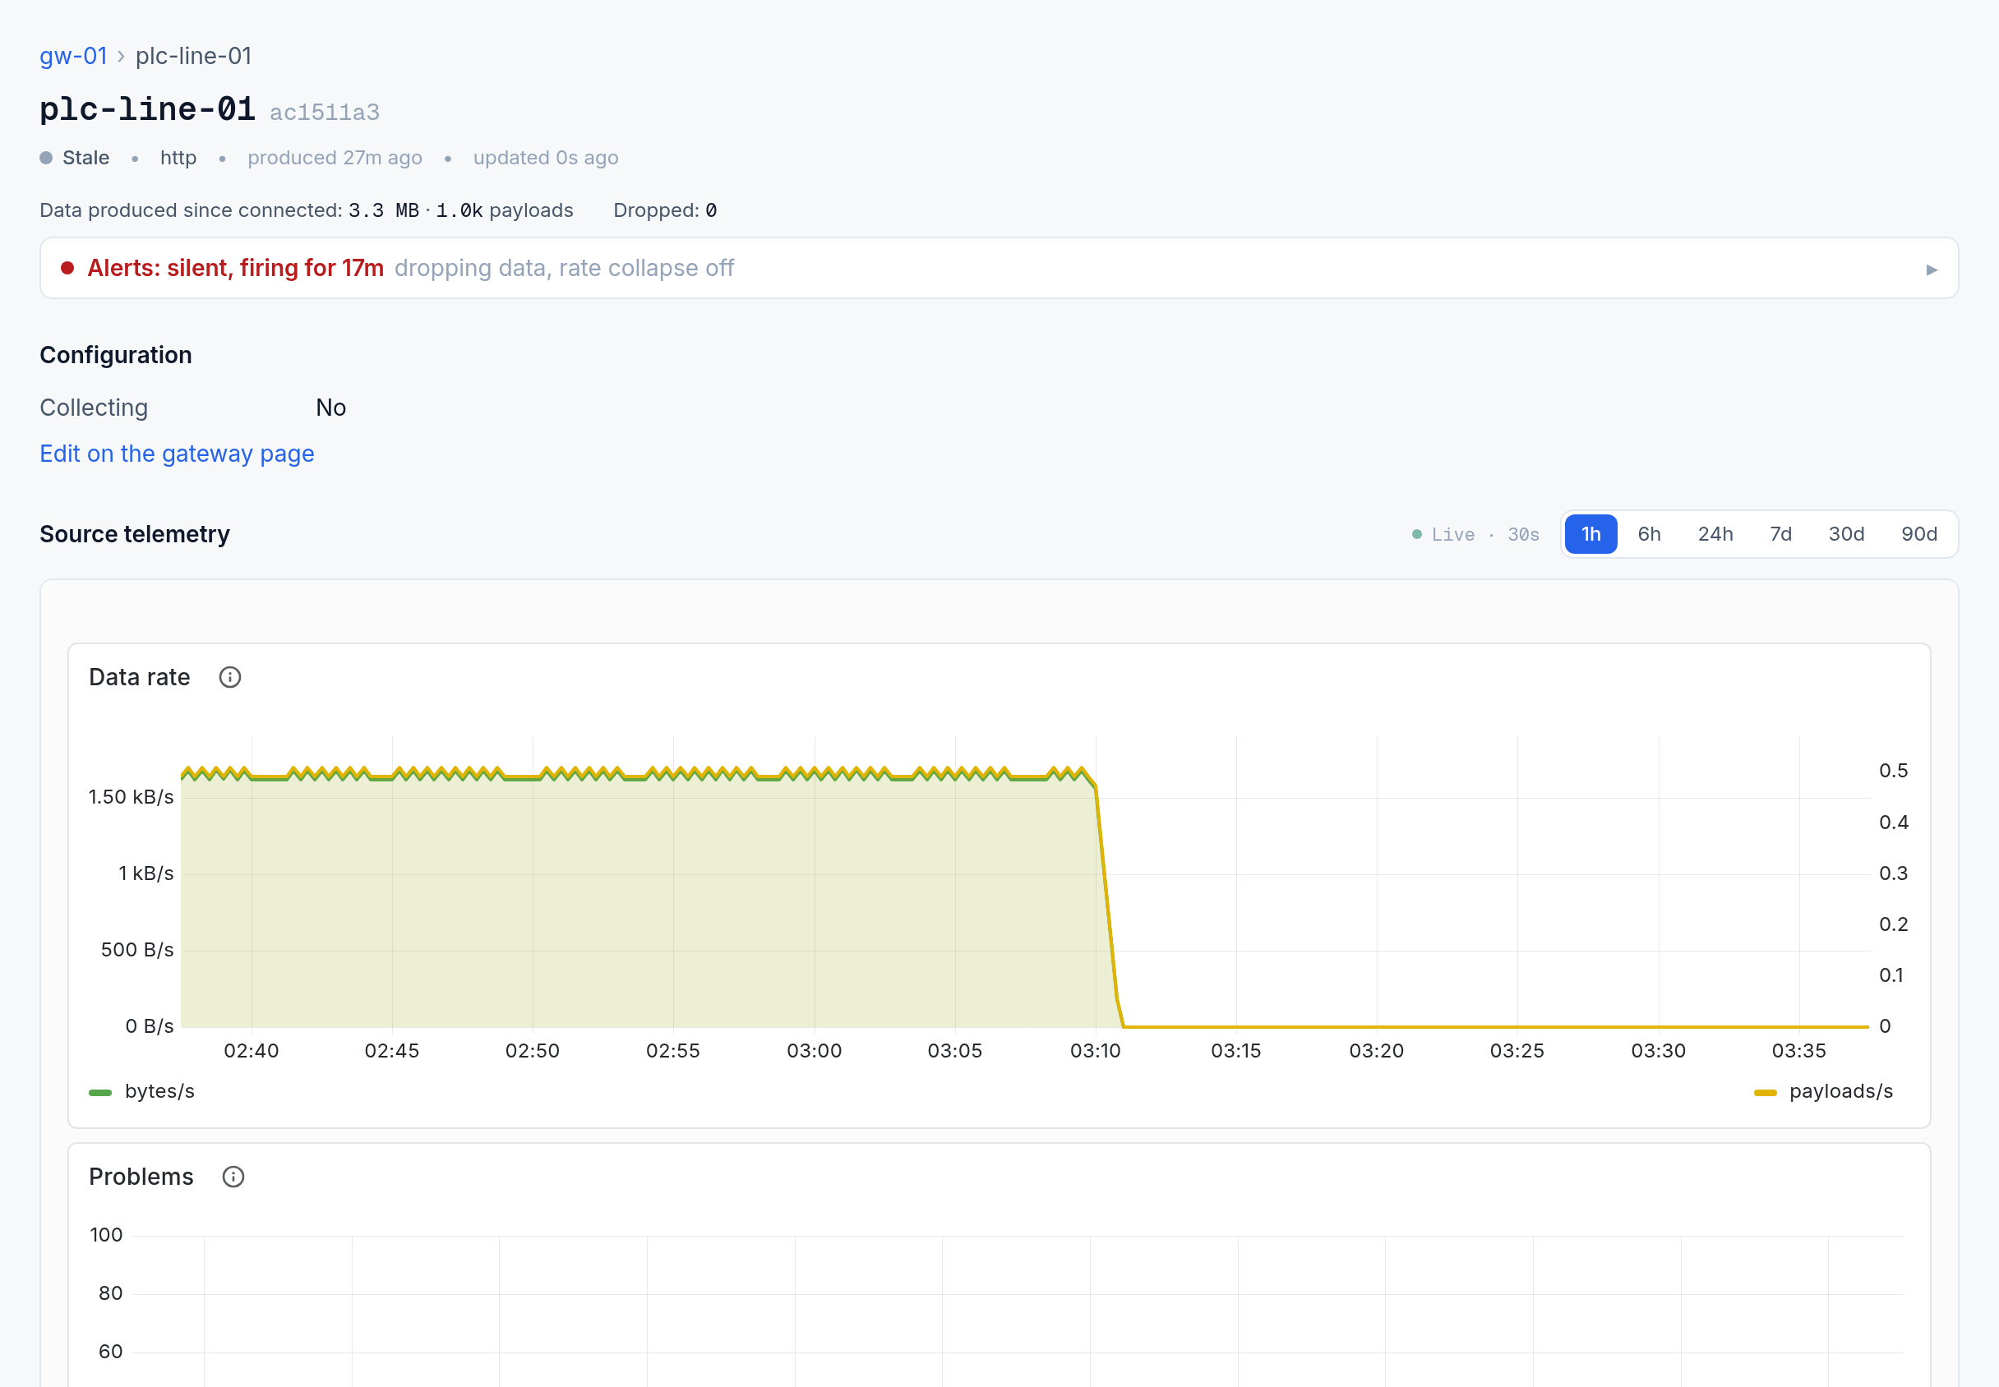This screenshot has width=1999, height=1387.
Task: Click the red alert status dot
Action: click(67, 268)
